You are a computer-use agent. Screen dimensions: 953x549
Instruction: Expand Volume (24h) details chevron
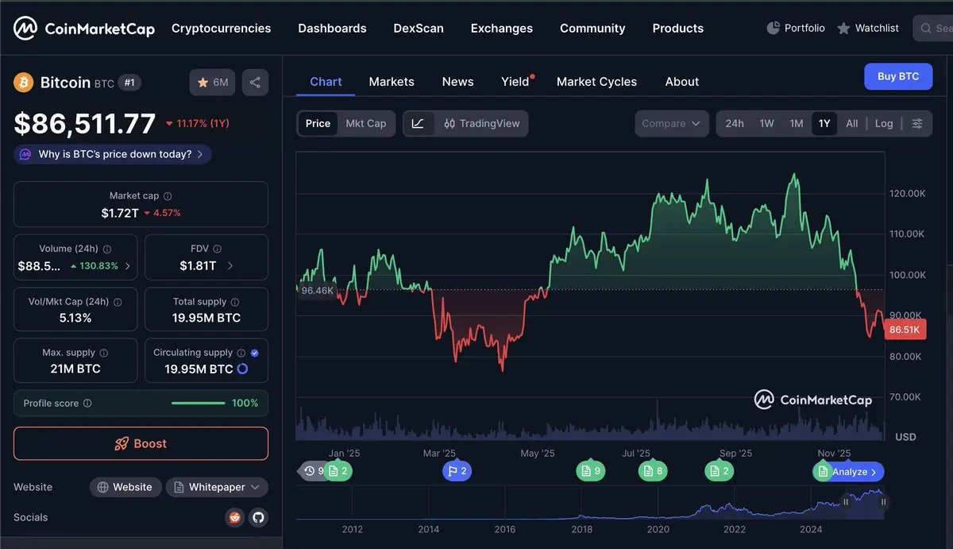[128, 266]
